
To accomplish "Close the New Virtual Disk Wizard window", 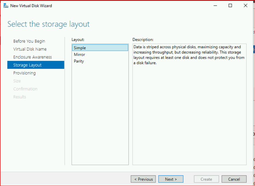I will [245, 6].
